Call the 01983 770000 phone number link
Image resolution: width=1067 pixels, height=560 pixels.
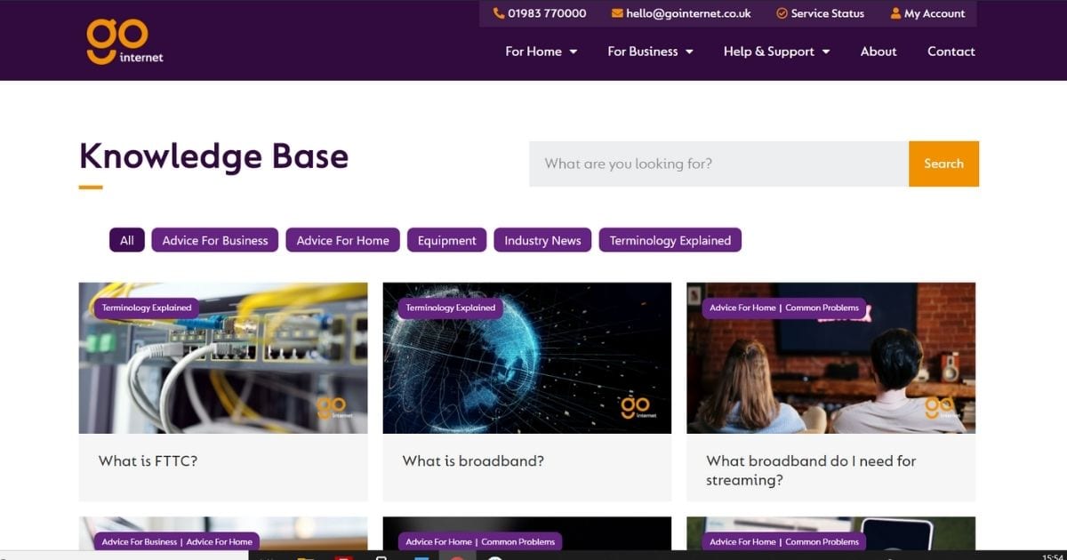pos(547,13)
